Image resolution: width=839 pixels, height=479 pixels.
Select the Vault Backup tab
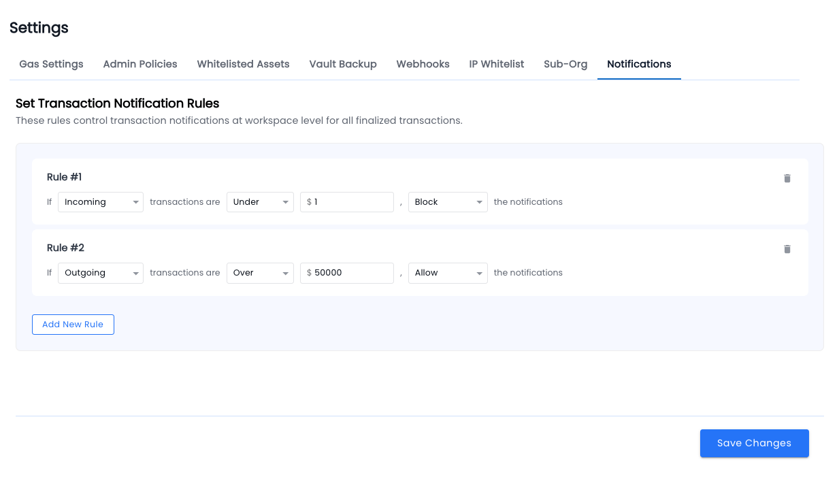pos(343,64)
